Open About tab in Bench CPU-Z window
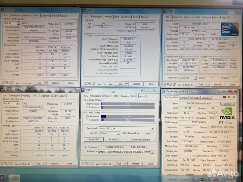The image size is (243, 182). (x=142, y=96)
